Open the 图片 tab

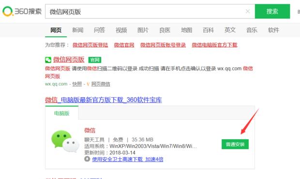(x=143, y=30)
